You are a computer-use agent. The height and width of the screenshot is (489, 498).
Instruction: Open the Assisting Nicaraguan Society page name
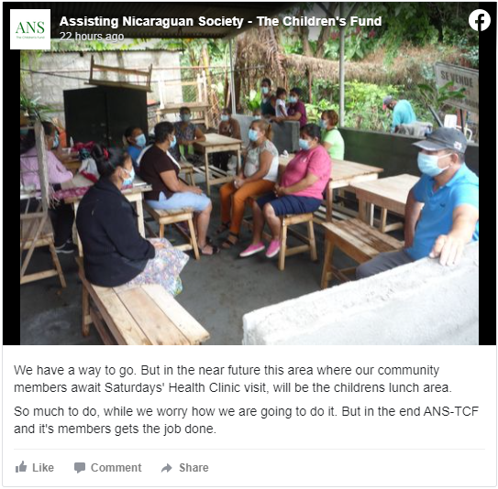click(220, 21)
